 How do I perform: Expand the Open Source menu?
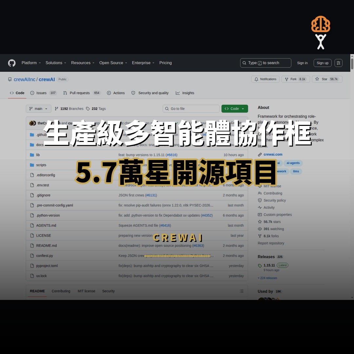(x=113, y=63)
